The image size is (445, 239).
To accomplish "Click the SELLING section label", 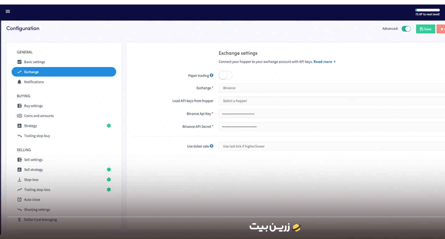I will pyautogui.click(x=24, y=150).
